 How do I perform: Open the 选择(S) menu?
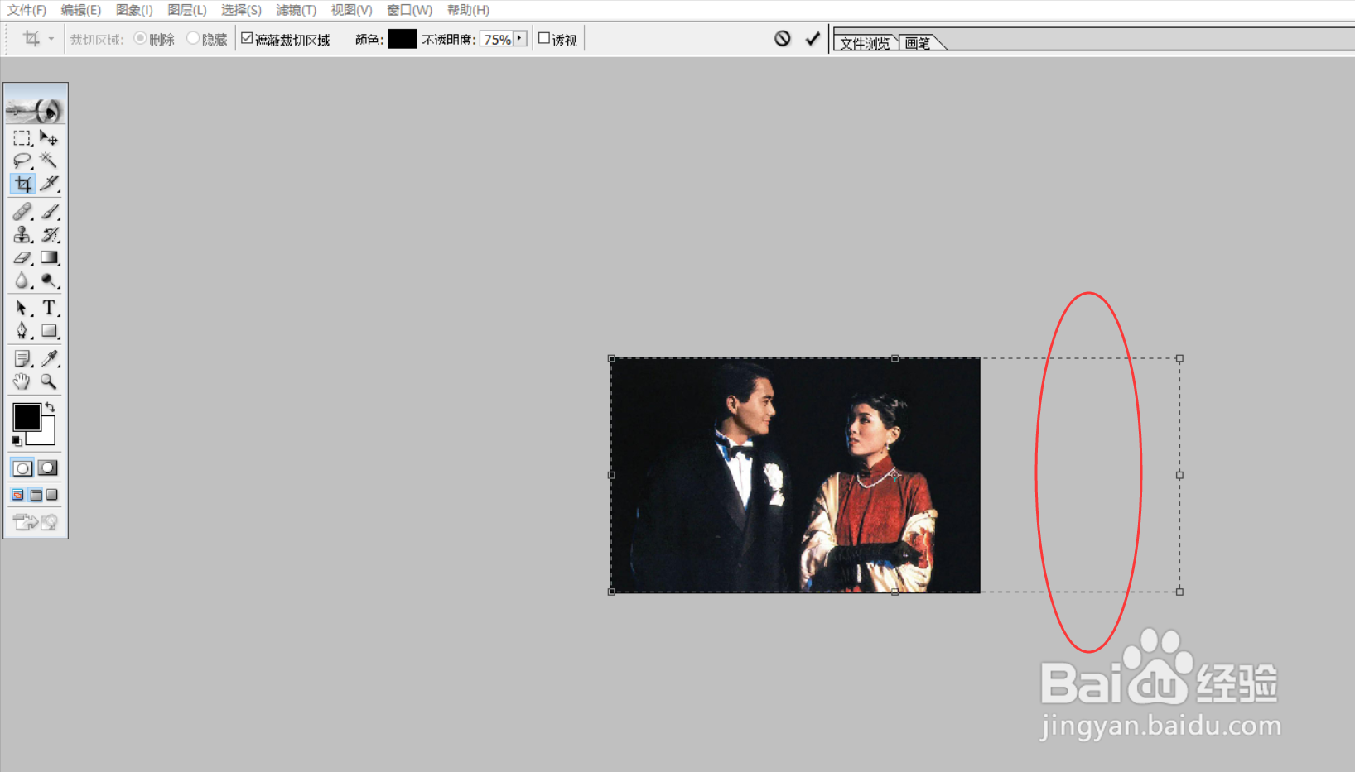click(241, 10)
